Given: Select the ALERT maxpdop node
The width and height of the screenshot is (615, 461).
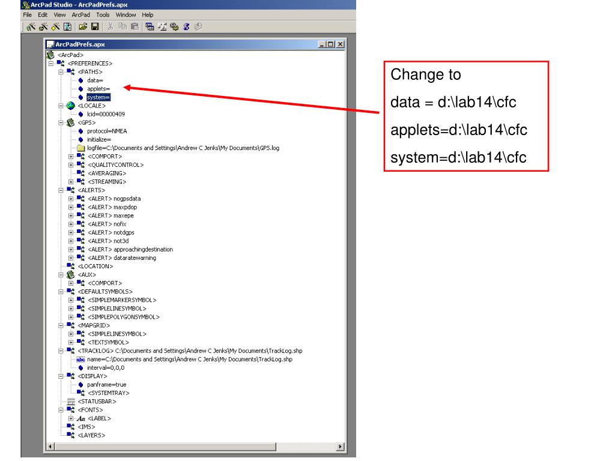Looking at the screenshot, I should (112, 207).
